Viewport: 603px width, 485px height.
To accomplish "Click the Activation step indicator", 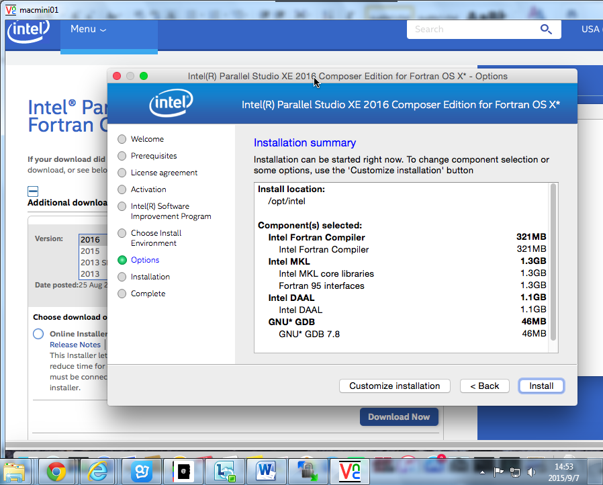I will pos(122,189).
